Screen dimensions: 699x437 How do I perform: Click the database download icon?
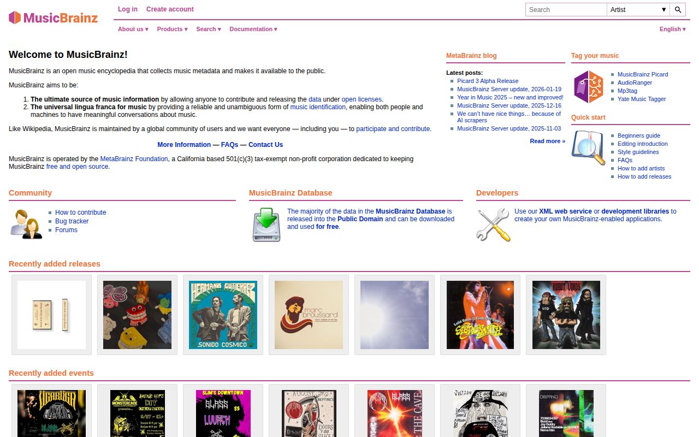click(266, 225)
